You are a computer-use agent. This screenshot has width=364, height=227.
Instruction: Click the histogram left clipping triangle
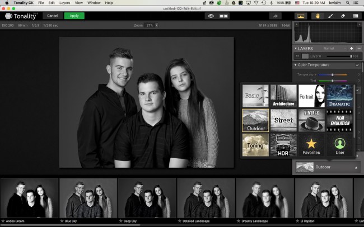pyautogui.click(x=296, y=25)
